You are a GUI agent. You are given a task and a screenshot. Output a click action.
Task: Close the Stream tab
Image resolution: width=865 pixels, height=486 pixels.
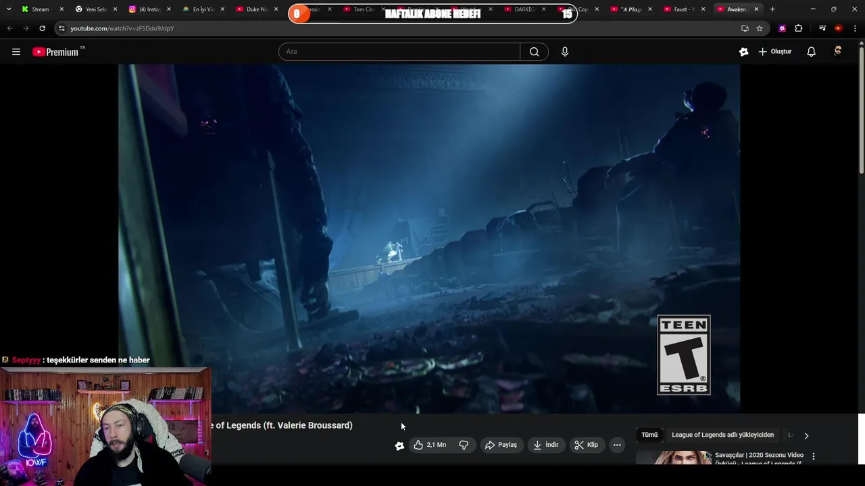[61, 9]
